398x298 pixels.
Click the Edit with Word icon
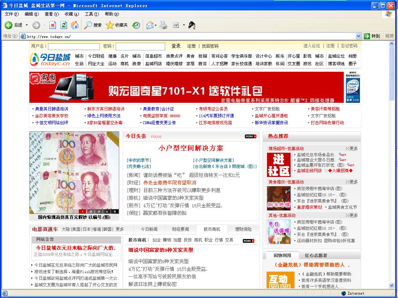[176, 25]
